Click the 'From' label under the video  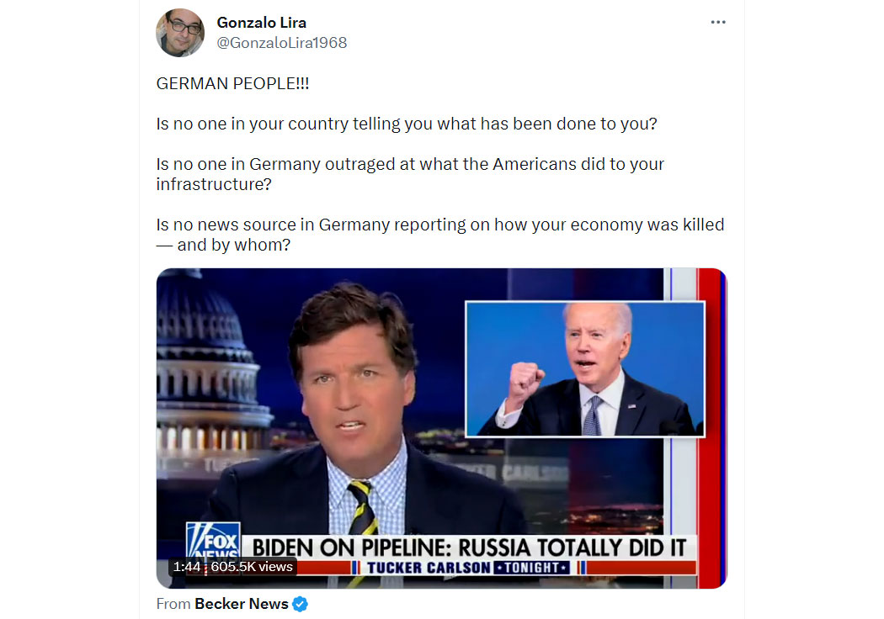click(173, 604)
